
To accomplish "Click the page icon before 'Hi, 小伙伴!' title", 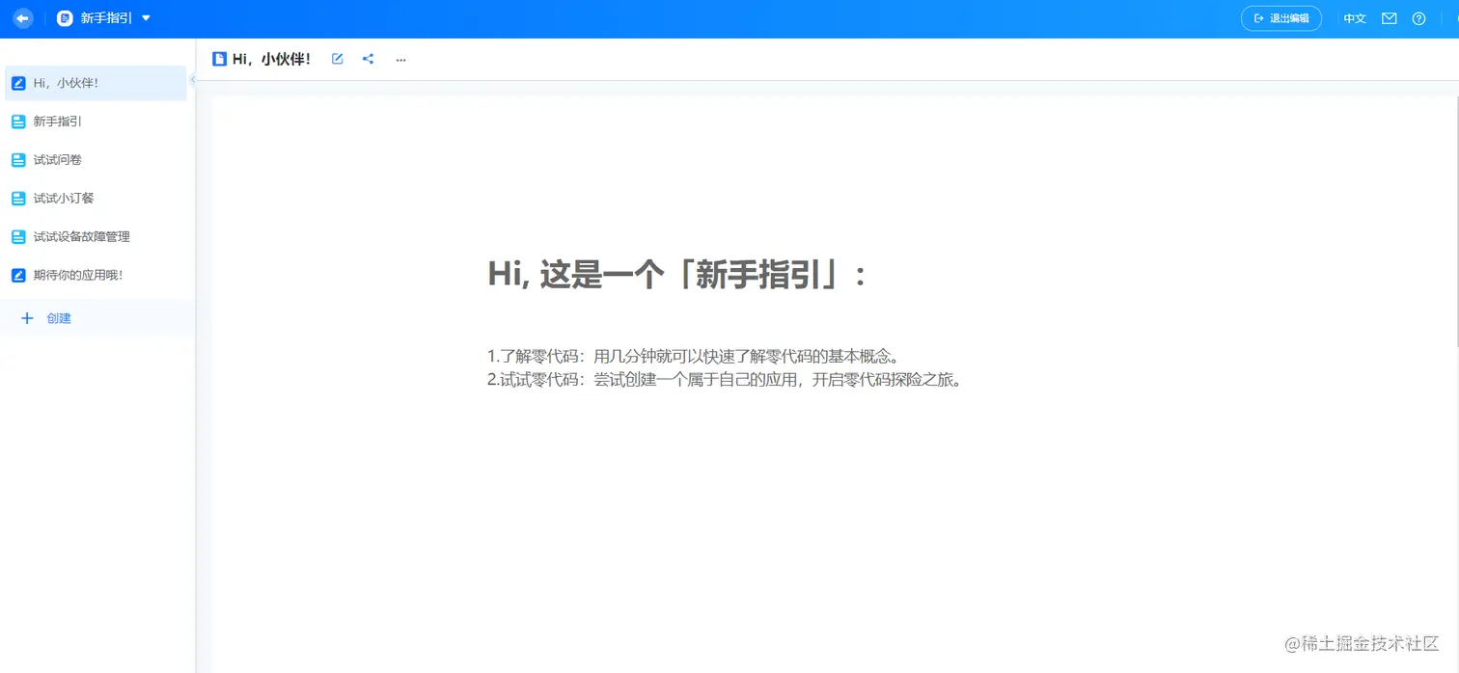I will click(x=219, y=59).
